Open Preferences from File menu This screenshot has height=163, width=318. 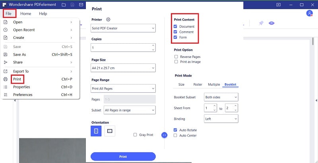pyautogui.click(x=23, y=95)
